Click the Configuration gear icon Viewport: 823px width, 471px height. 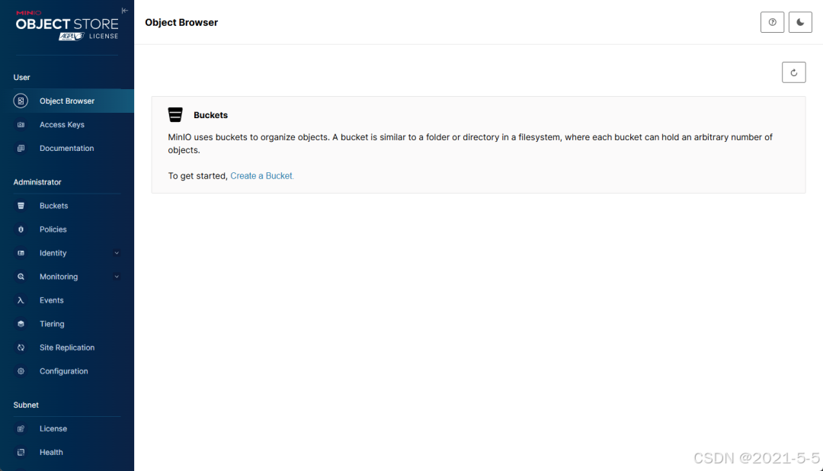(x=20, y=371)
